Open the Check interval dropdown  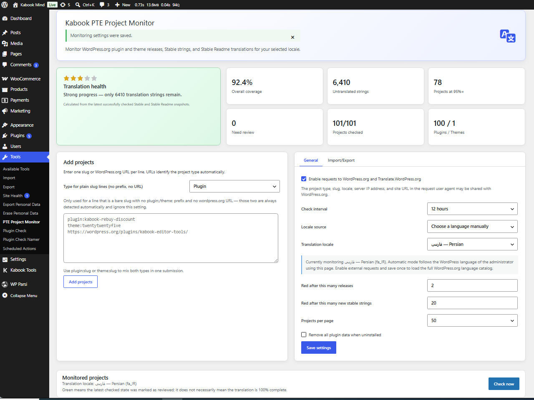point(472,209)
